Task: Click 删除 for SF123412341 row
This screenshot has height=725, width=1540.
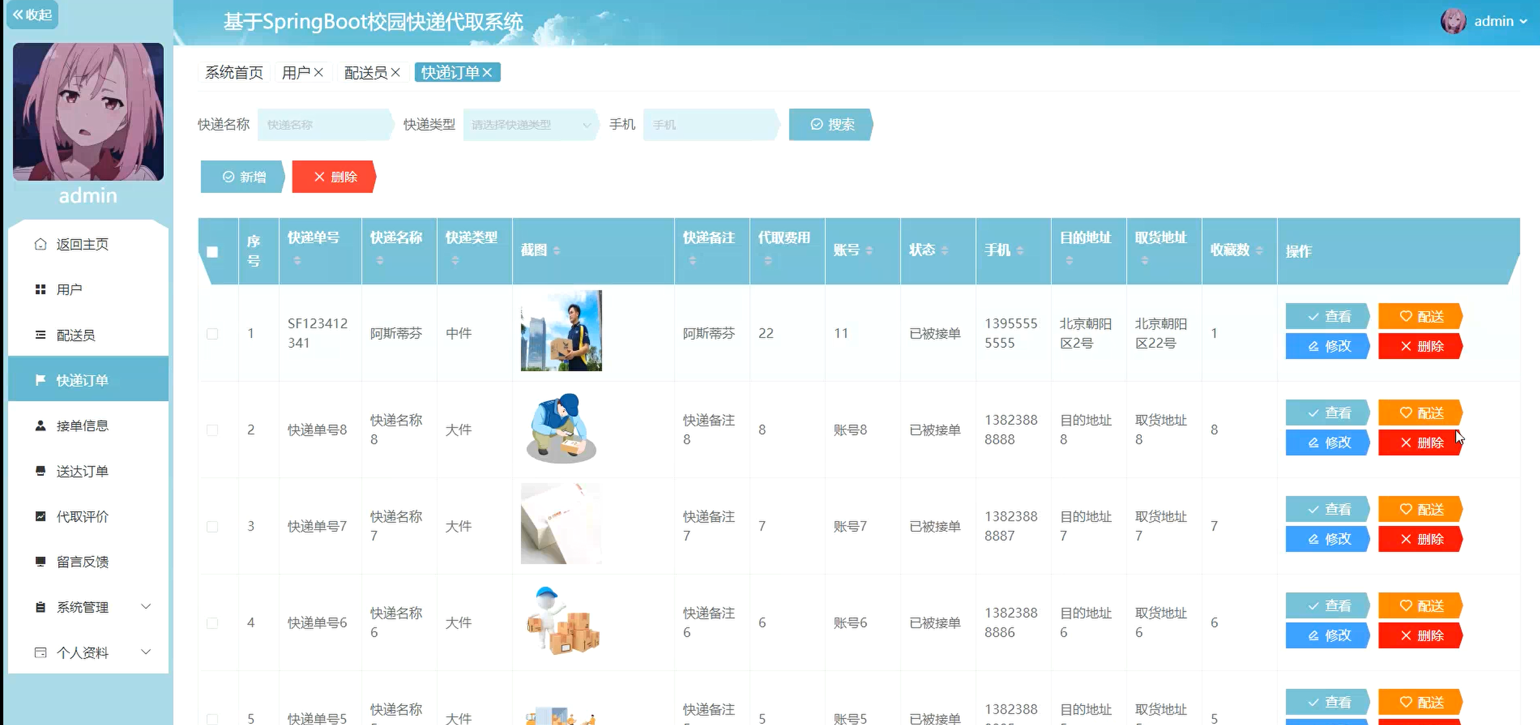Action: pos(1421,346)
